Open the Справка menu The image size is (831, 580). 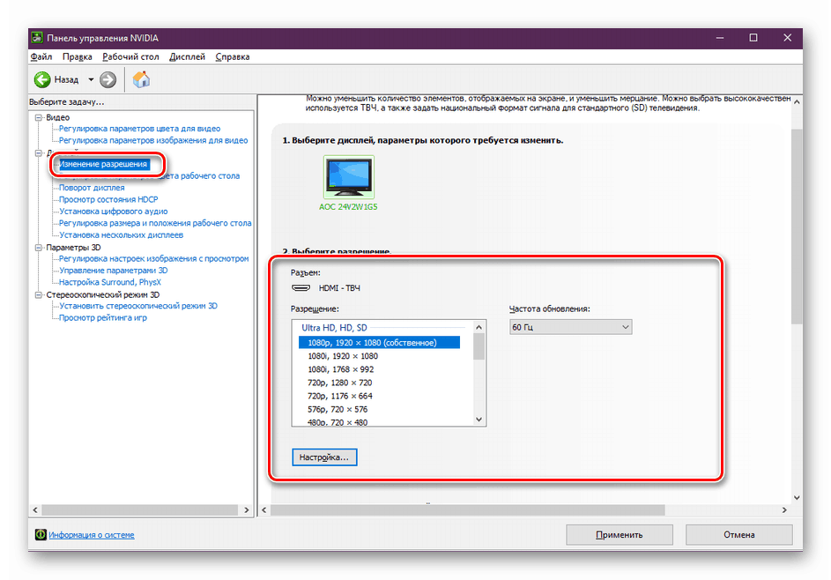click(x=233, y=56)
